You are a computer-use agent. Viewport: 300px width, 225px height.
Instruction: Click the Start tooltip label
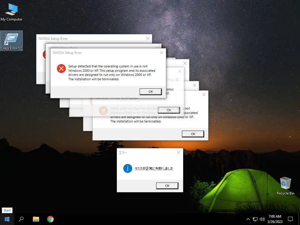click(7, 210)
